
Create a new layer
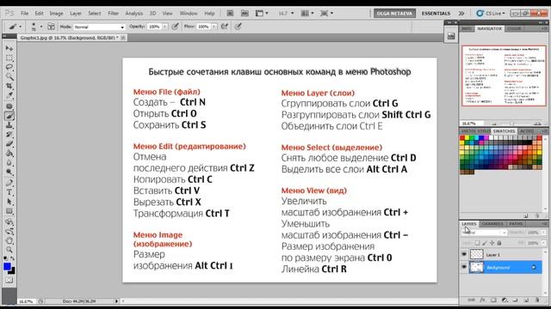[526, 300]
